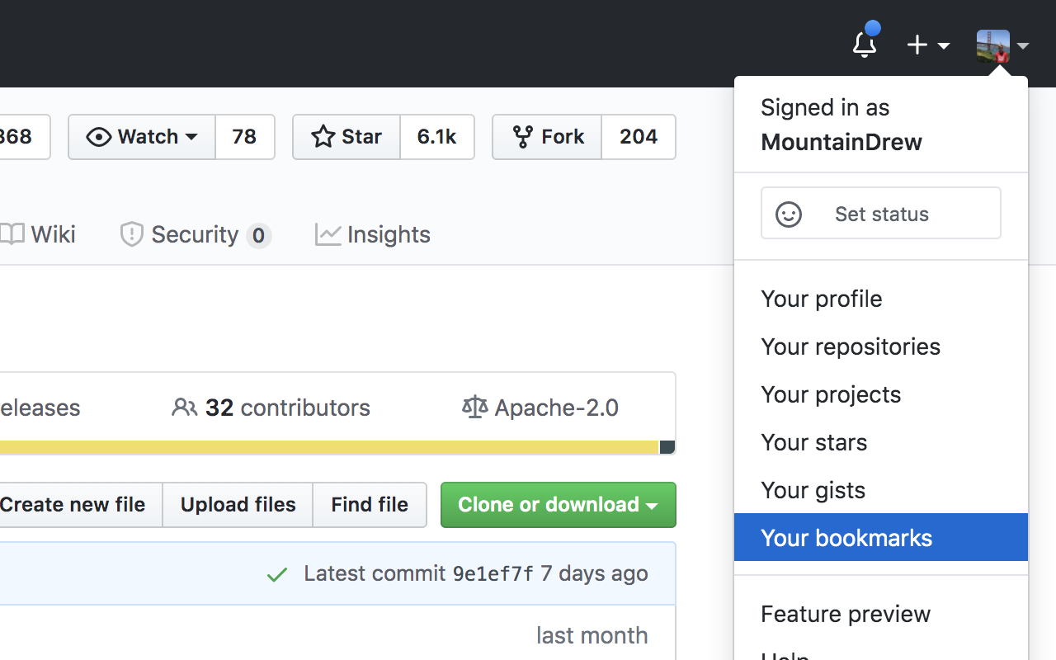This screenshot has width=1056, height=660.
Task: Click the smiley icon in Set status
Action: [x=789, y=214]
